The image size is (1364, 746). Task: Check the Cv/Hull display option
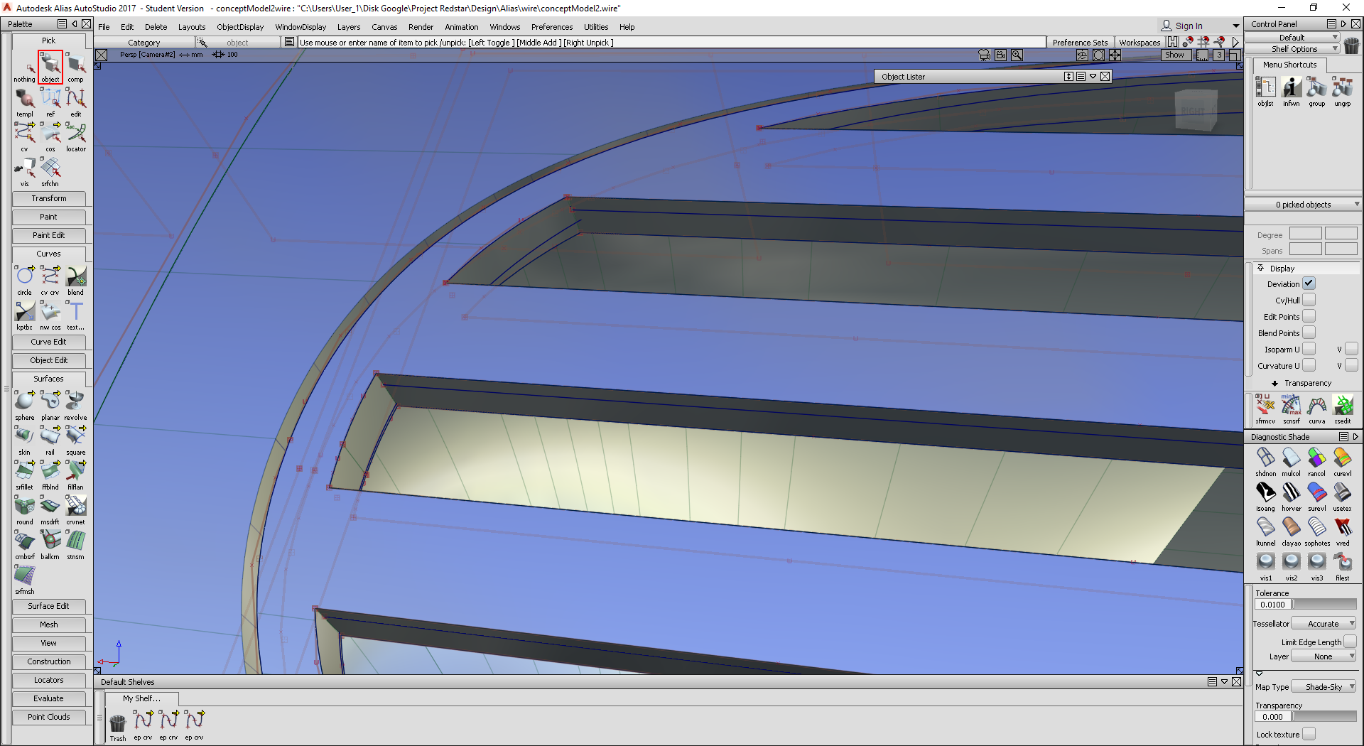tap(1309, 300)
